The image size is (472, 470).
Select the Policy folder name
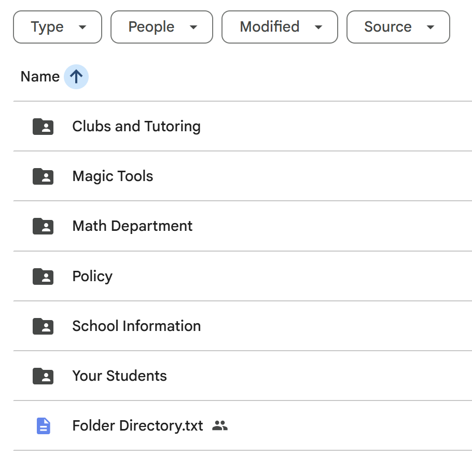(x=92, y=277)
